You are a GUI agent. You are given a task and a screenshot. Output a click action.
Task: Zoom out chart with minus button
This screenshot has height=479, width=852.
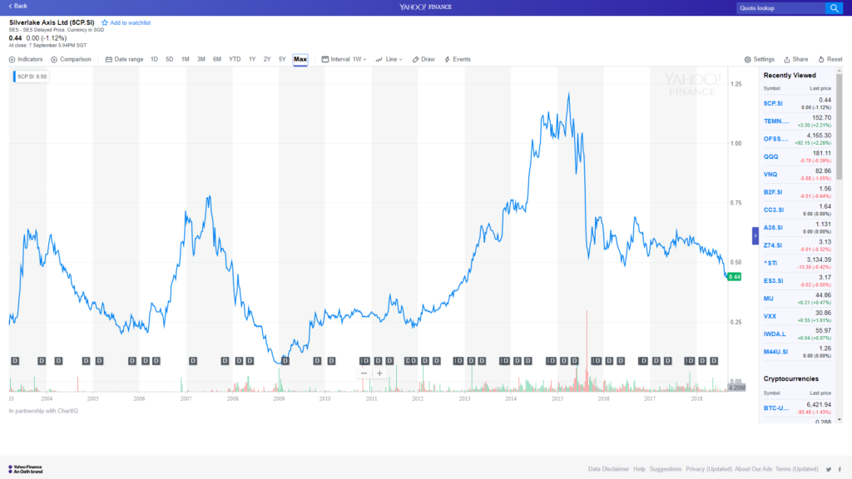click(364, 373)
